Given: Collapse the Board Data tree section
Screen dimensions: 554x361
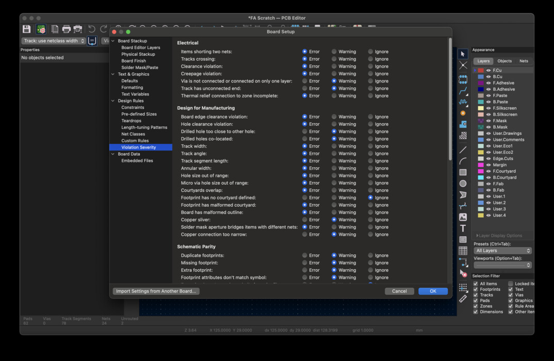Looking at the screenshot, I should (113, 154).
